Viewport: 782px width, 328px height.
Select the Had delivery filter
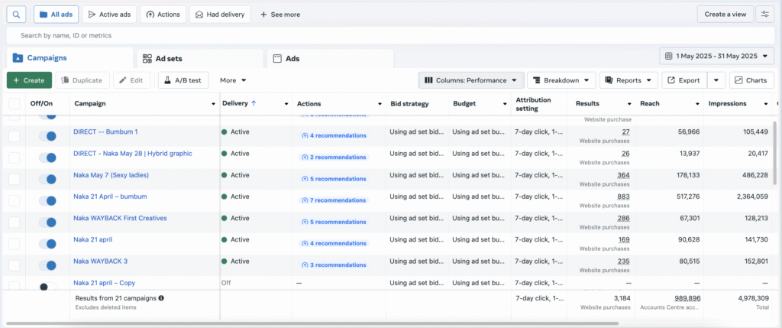[219, 15]
